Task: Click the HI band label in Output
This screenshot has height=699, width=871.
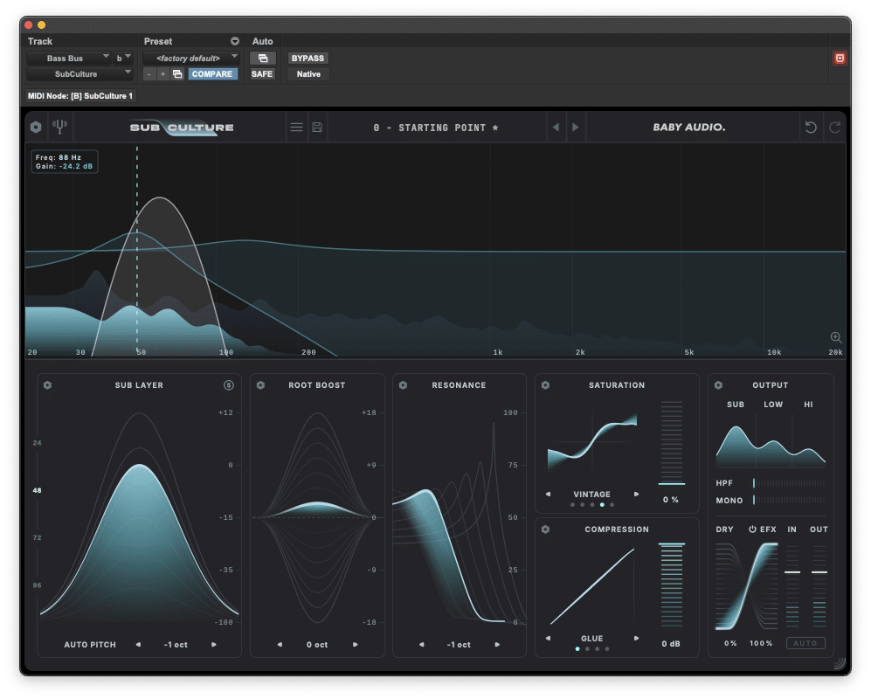Action: pyautogui.click(x=808, y=405)
